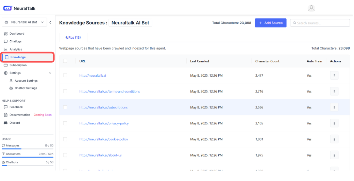Open the http://neuraltalk.ai link
The width and height of the screenshot is (354, 181).
pyautogui.click(x=93, y=76)
